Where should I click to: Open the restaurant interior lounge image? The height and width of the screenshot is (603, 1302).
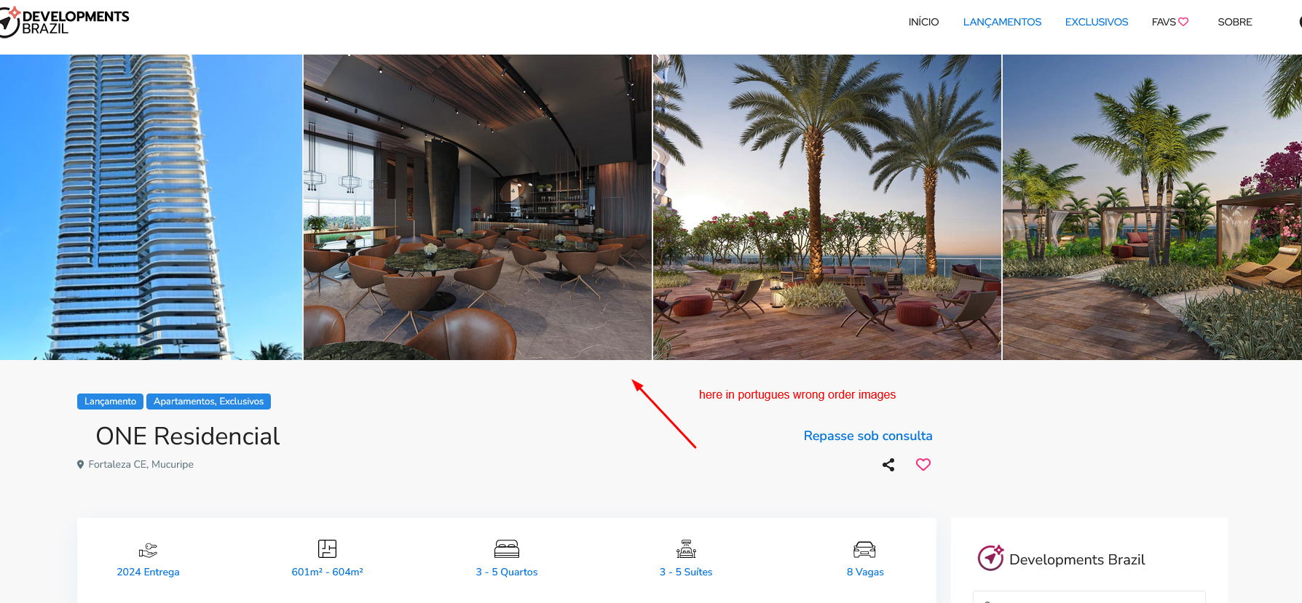point(478,207)
